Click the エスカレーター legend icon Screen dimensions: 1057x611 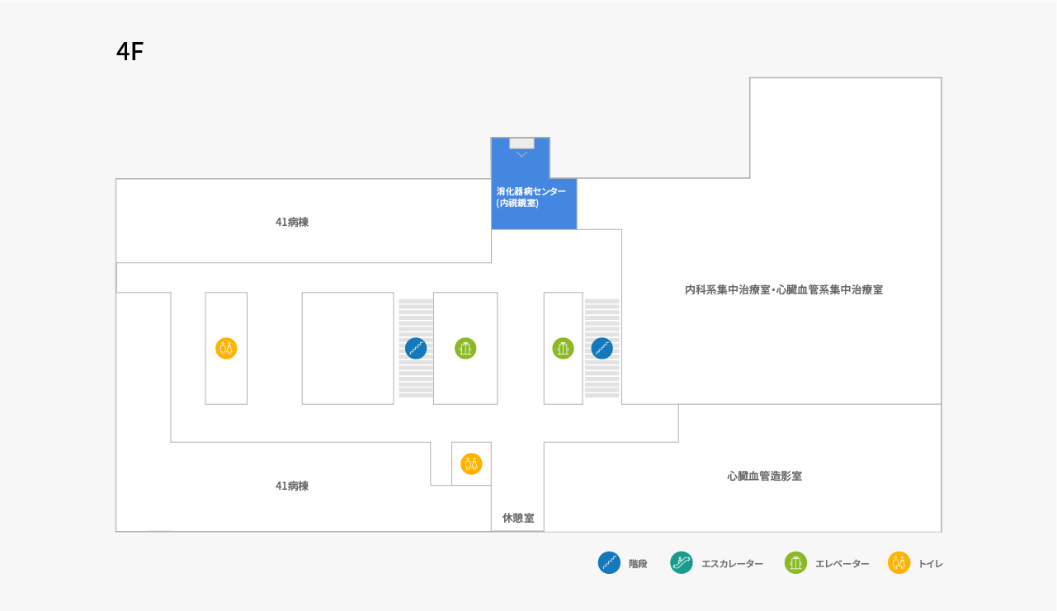[682, 563]
